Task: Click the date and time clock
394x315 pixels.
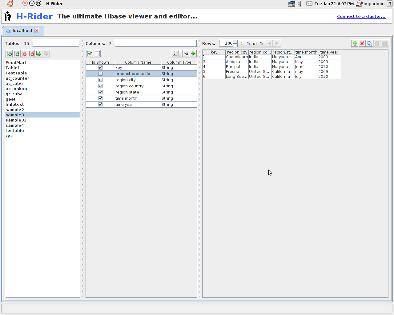Action: point(334,4)
